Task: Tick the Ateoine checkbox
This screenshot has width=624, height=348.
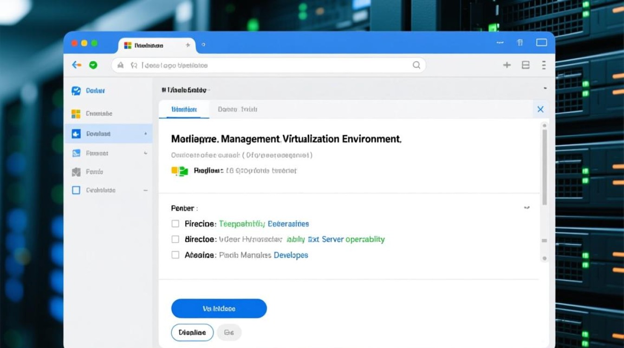Action: [x=175, y=255]
